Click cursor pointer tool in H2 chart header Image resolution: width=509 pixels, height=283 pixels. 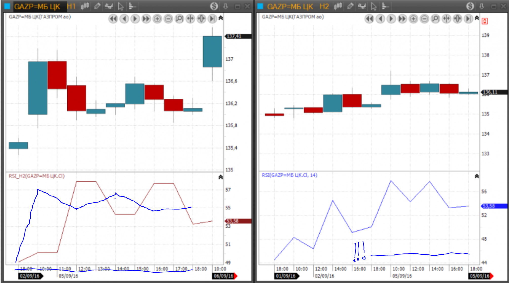pos(374,6)
